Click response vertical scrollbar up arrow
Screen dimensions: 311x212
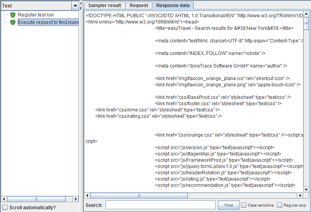click(306, 14)
